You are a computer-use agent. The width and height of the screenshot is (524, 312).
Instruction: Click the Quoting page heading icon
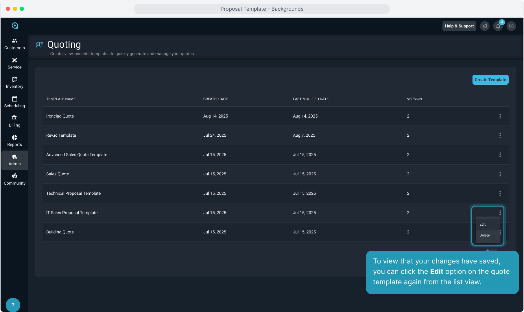tap(39, 44)
